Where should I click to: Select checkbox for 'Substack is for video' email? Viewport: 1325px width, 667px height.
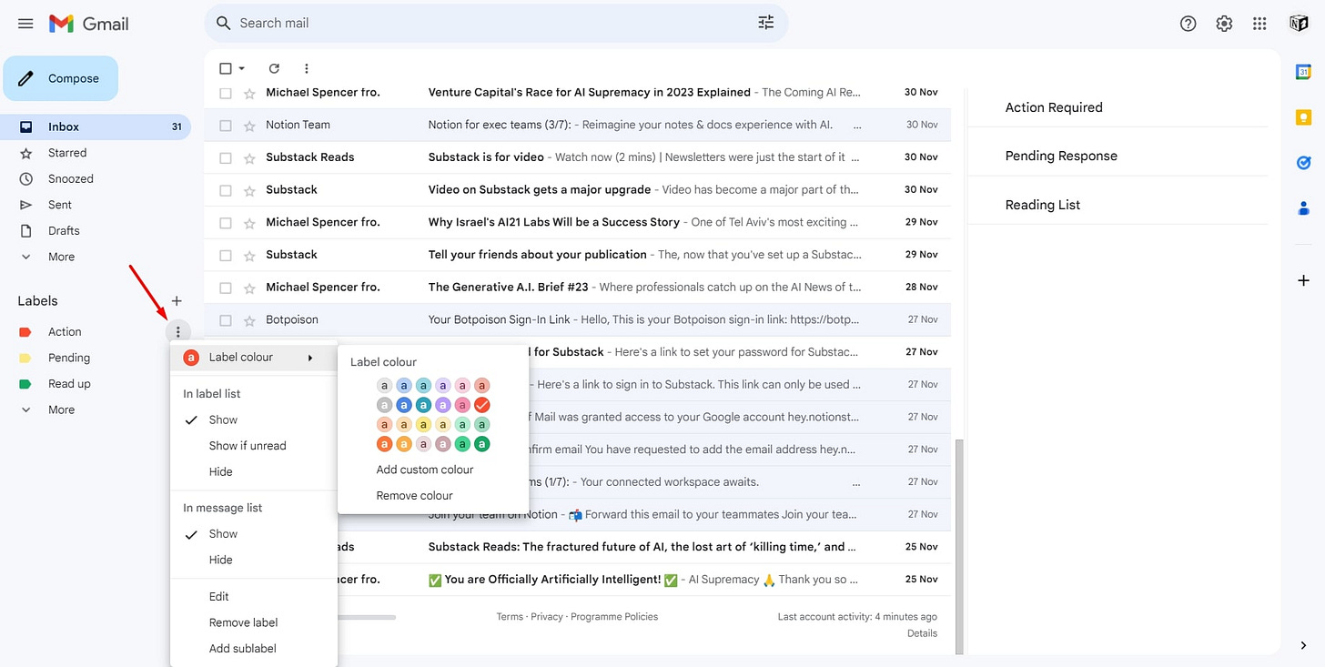coord(226,158)
